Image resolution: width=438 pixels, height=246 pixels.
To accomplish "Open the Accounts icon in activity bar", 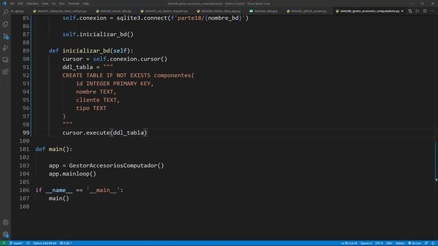I will [5, 222].
